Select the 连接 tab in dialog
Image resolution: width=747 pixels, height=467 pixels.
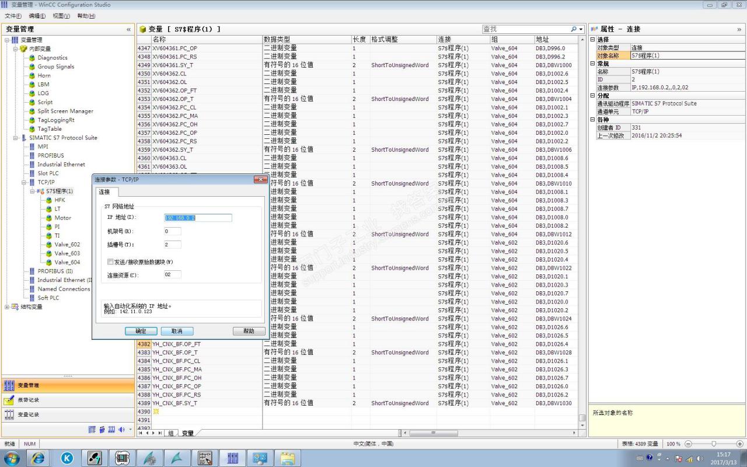coord(104,192)
